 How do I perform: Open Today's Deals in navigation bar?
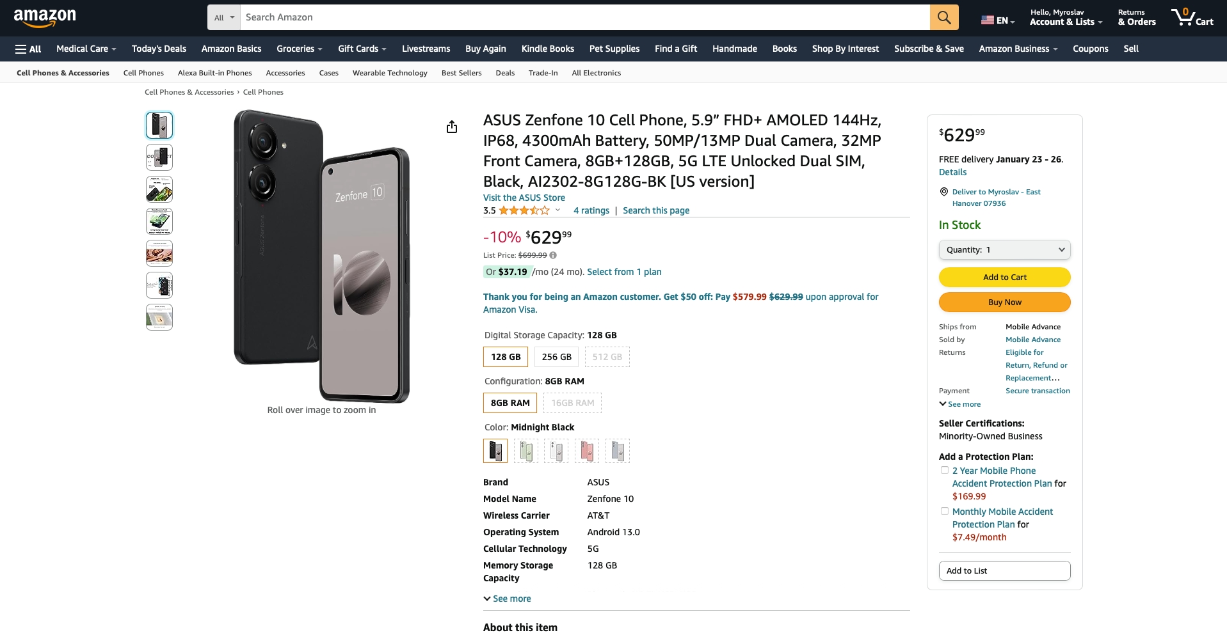(159, 49)
